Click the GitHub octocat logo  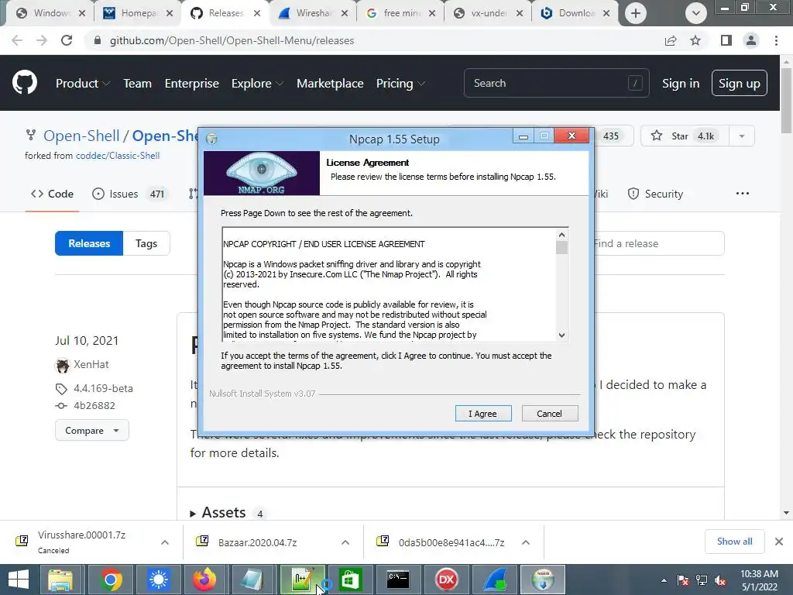pyautogui.click(x=25, y=83)
